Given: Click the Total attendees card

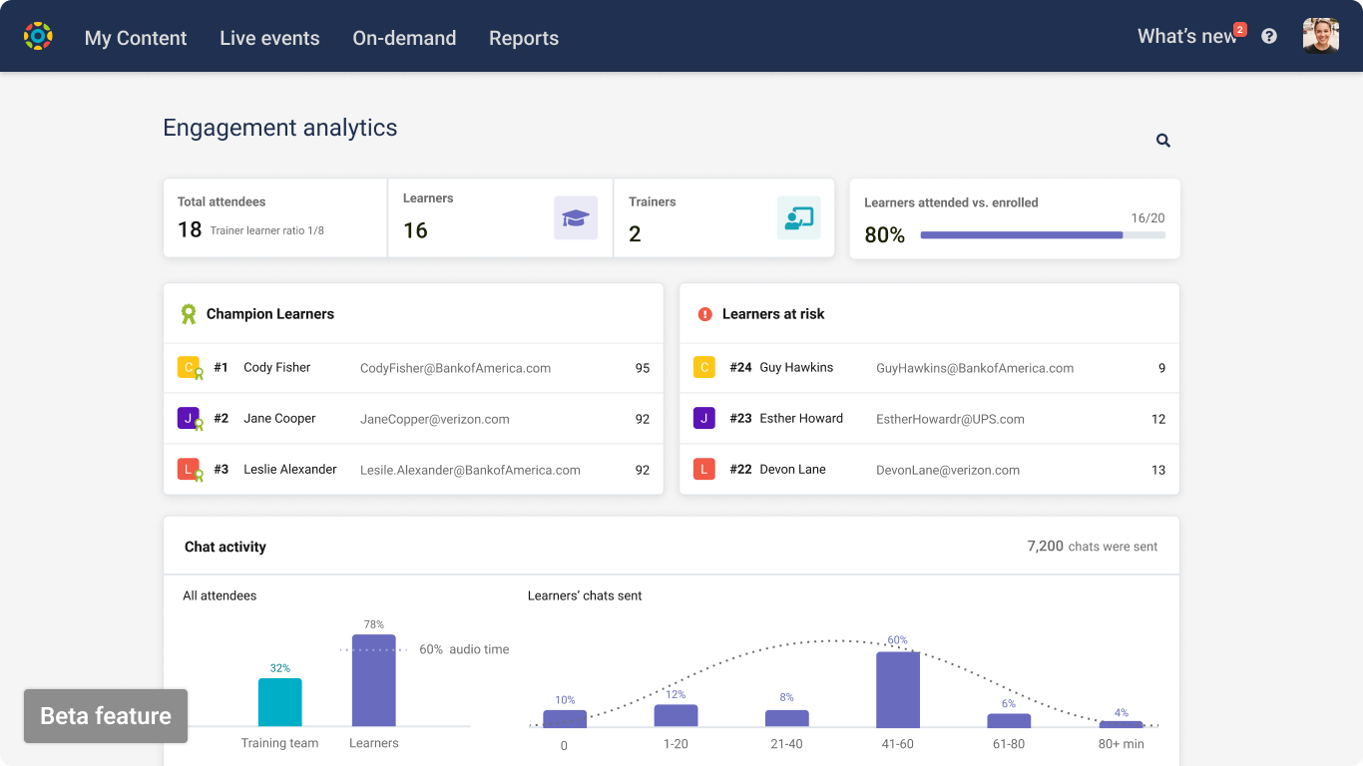Looking at the screenshot, I should pos(275,218).
